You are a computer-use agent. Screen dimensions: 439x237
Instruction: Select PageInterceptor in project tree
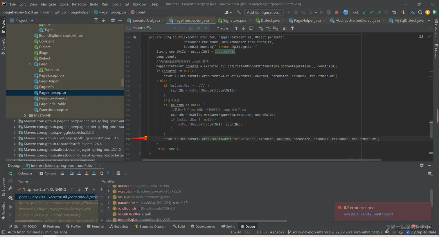65,93
